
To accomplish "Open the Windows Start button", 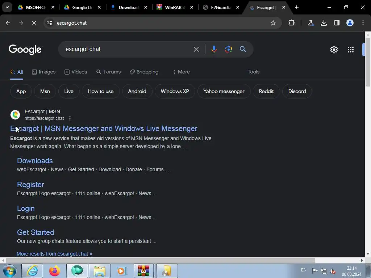I will click(x=10, y=271).
